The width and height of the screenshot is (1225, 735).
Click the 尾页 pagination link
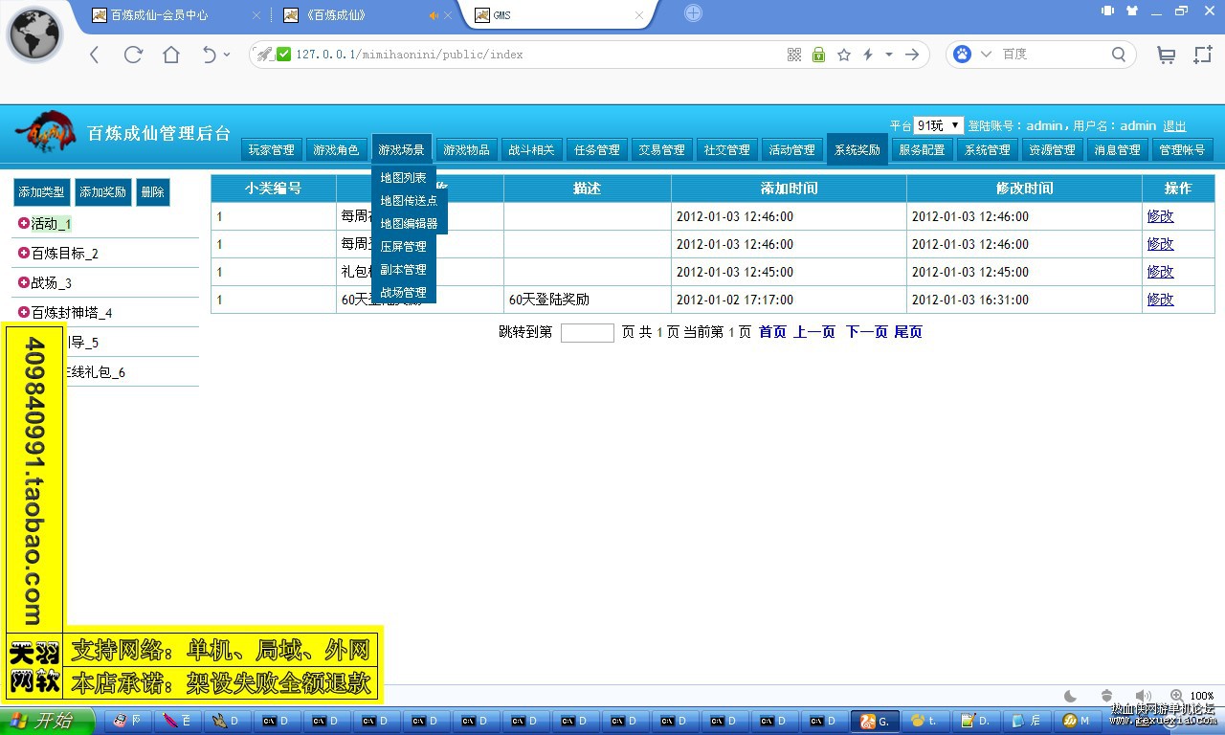tap(908, 332)
